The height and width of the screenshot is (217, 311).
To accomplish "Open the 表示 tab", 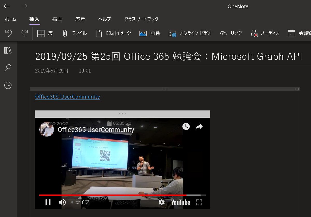I will coord(80,19).
